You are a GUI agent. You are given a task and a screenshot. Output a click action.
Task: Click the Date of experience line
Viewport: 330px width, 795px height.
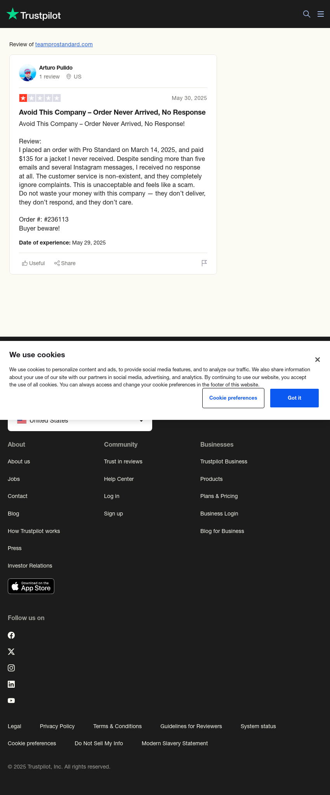click(63, 243)
